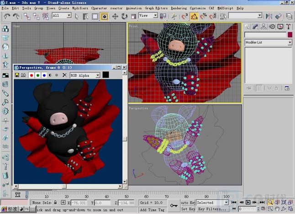Image resolution: width=295 pixels, height=214 pixels.
Task: Go to the start frame button
Action: (234, 202)
